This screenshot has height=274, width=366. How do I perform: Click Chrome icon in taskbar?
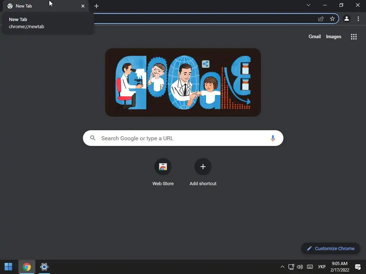(26, 267)
